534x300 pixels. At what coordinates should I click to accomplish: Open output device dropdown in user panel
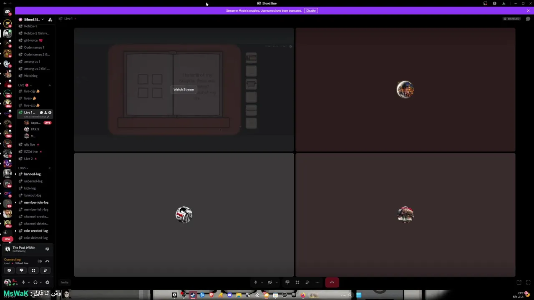pyautogui.click(x=40, y=282)
